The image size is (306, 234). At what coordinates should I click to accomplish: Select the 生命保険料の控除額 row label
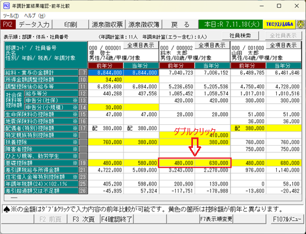point(41,114)
